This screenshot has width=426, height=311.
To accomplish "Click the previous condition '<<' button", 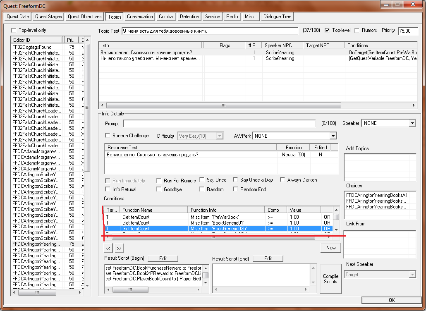I will pyautogui.click(x=108, y=248).
